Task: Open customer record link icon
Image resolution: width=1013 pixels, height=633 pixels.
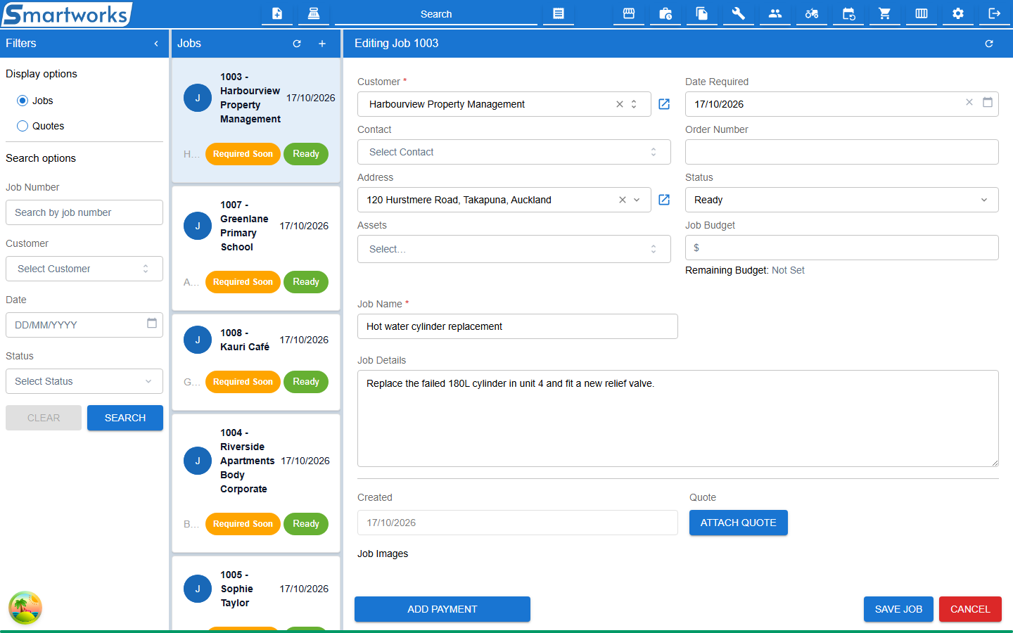Action: click(x=664, y=104)
